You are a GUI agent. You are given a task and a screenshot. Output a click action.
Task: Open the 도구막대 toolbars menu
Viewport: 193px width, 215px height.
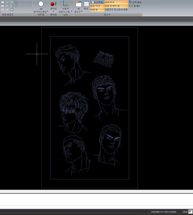click(x=97, y=2)
